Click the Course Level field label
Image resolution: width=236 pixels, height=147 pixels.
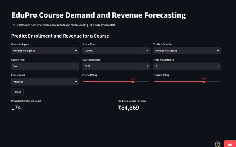18,75
